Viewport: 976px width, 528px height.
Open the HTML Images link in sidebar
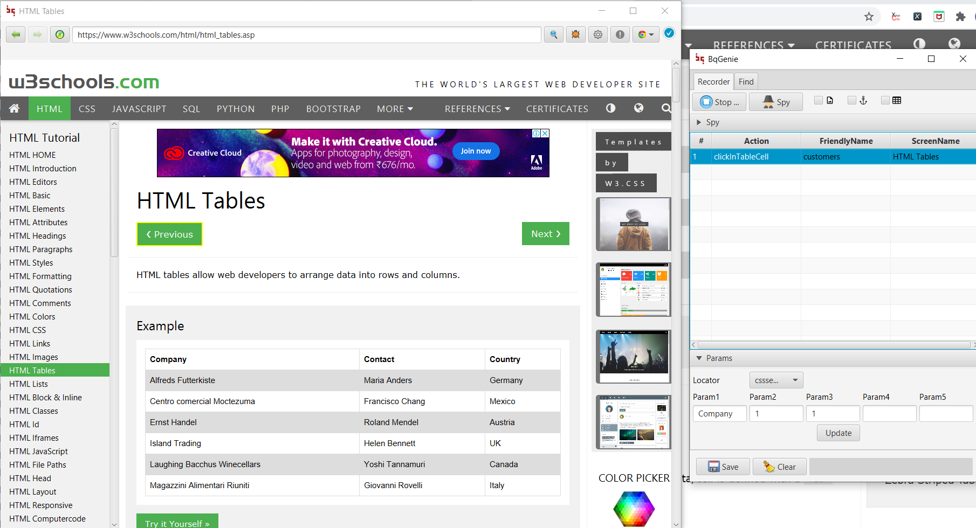(x=33, y=357)
